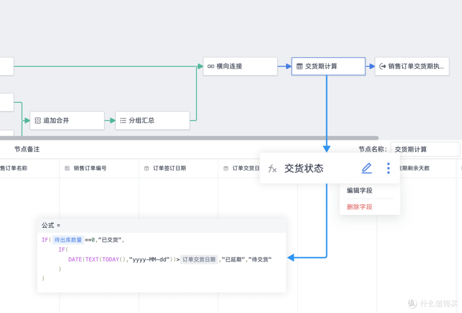Viewport: 462px width, 313px height.
Task: Click the 订单签订日期 column header
Action: 178,168
